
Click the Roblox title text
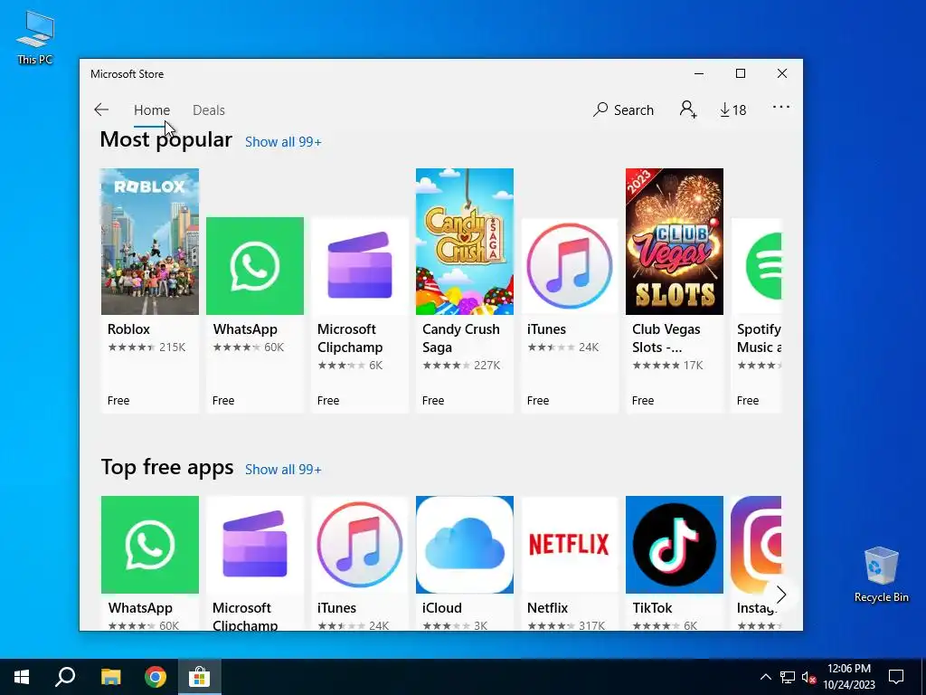click(x=128, y=329)
